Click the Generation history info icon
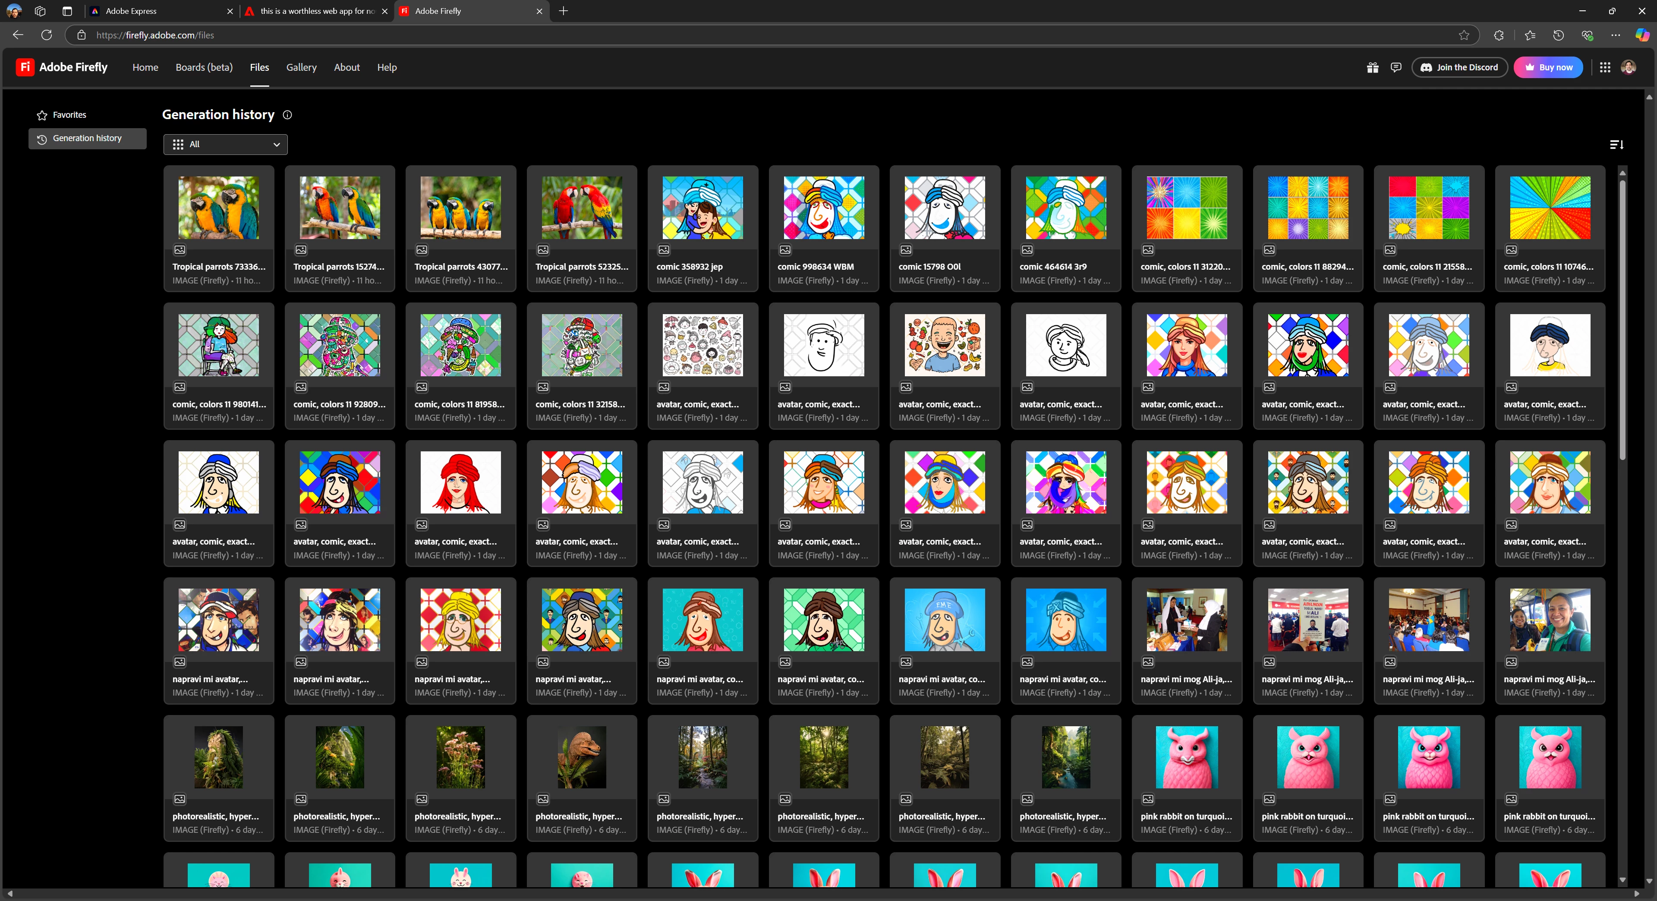 (x=287, y=115)
